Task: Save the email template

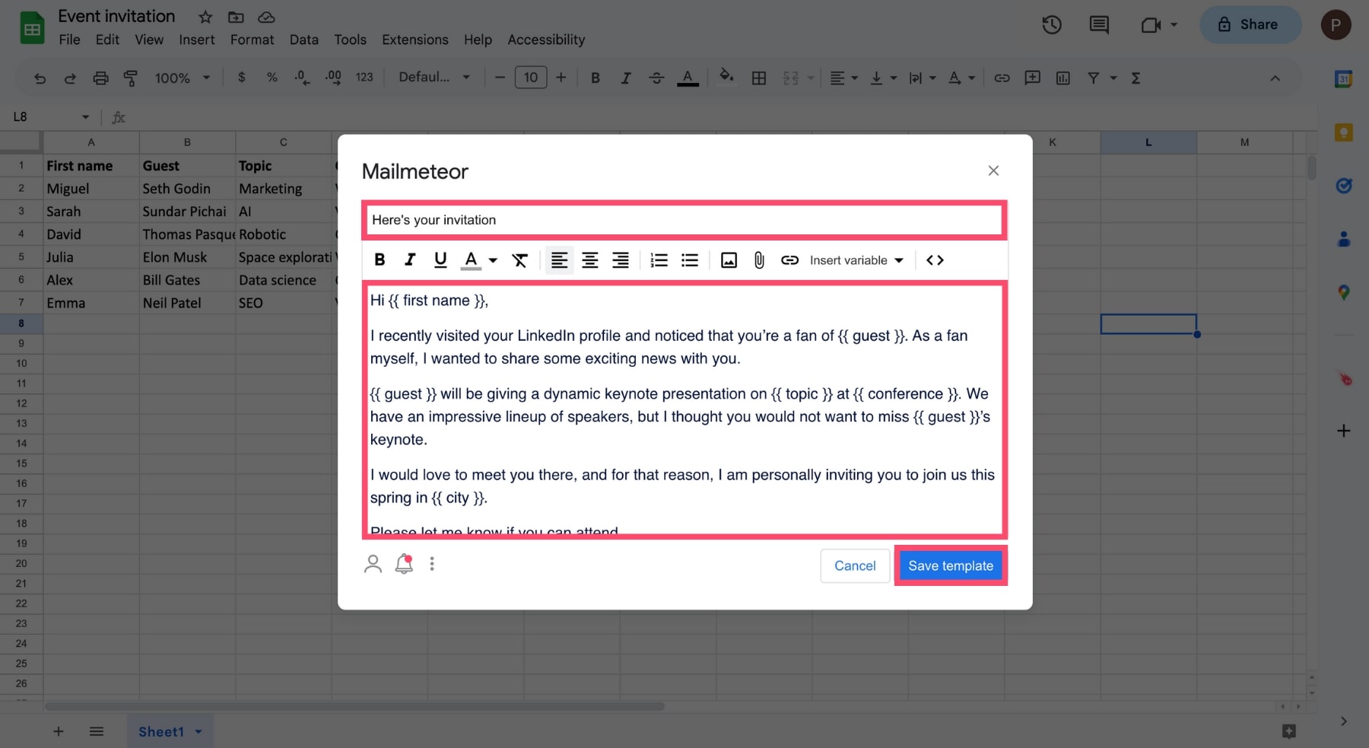Action: [x=951, y=566]
